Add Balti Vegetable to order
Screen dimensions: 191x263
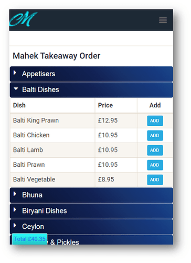[155, 179]
